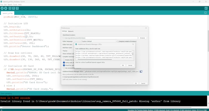This screenshot has width=209, height=111.
Task: Open the tab options dropdown arrow
Action: click(205, 13)
